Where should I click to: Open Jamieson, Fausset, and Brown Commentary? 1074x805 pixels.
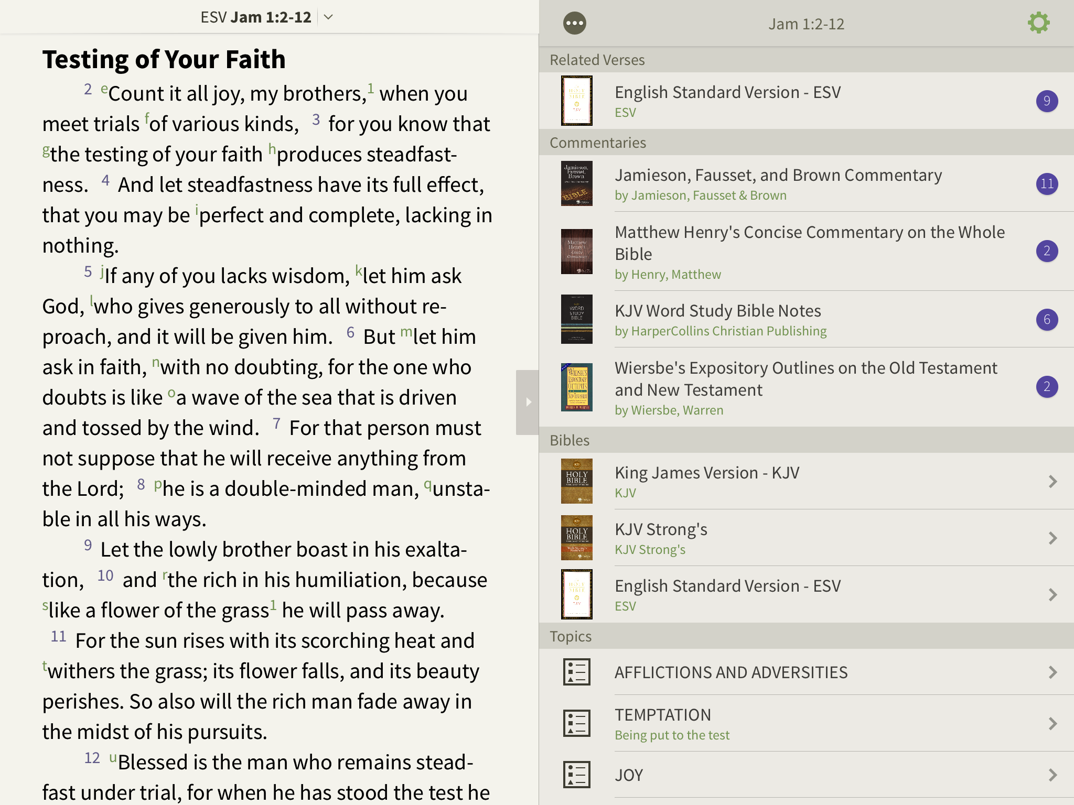(x=807, y=183)
